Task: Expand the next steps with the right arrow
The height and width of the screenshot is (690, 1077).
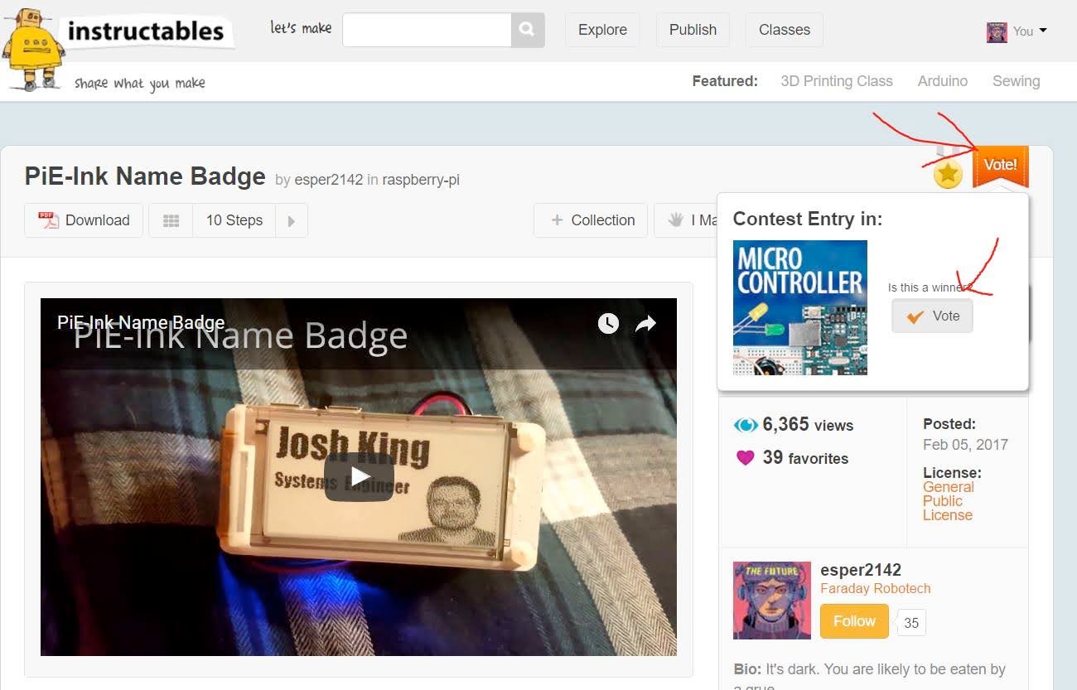Action: coord(291,220)
